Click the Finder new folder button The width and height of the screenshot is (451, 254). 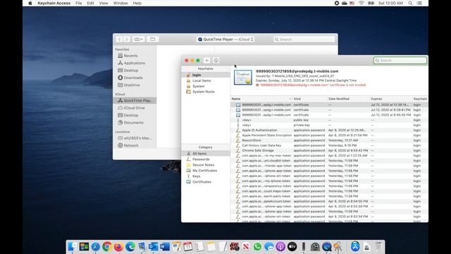[153, 40]
